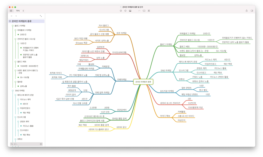Collapse the 파워블로그 마케팅 outline item
The height and width of the screenshot is (157, 263).
(x=16, y=30)
